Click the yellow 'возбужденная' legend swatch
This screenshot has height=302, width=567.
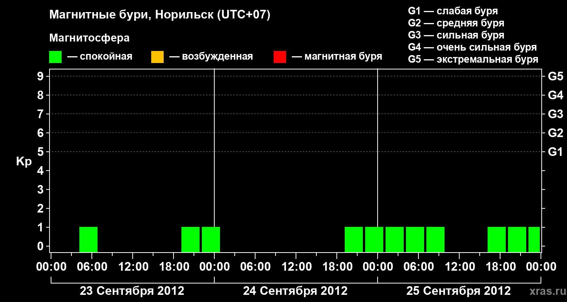[x=157, y=57]
